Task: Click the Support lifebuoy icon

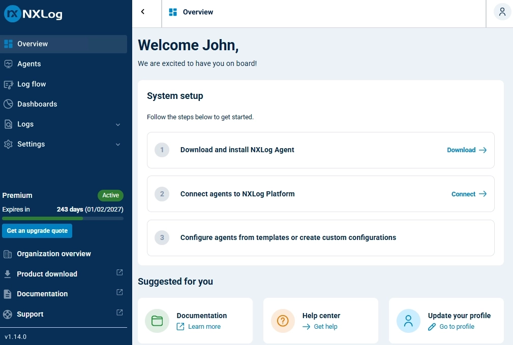Action: [8, 315]
